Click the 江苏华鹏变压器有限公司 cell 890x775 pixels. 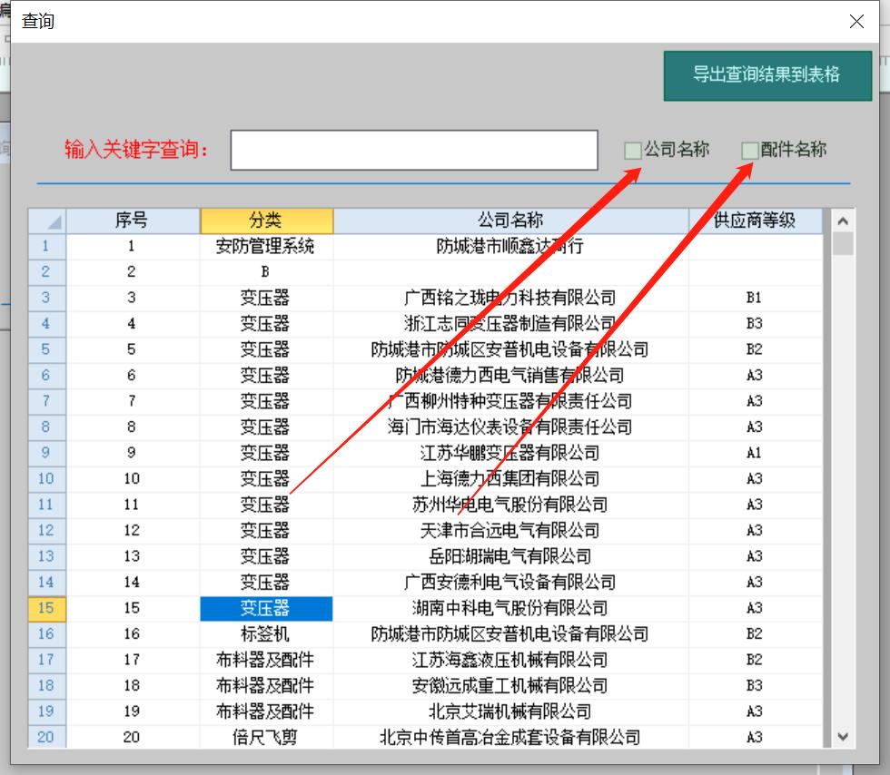click(510, 453)
